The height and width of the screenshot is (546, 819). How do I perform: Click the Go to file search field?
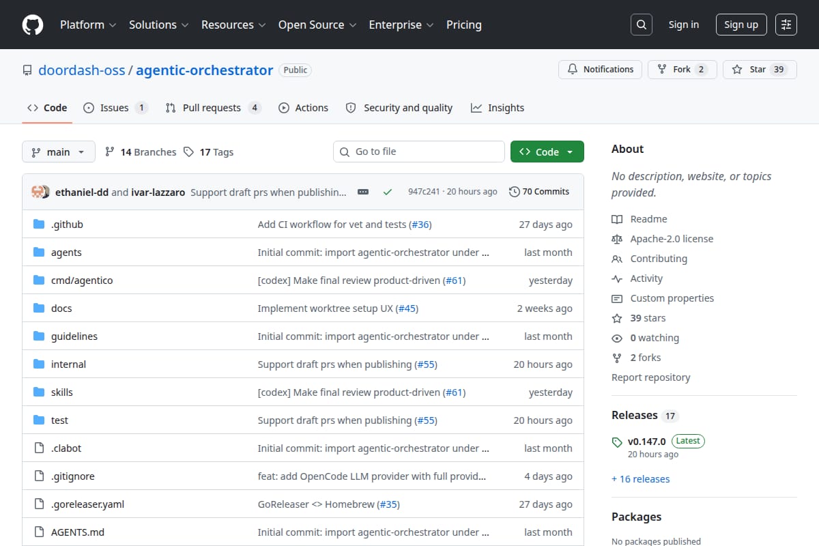[419, 152]
